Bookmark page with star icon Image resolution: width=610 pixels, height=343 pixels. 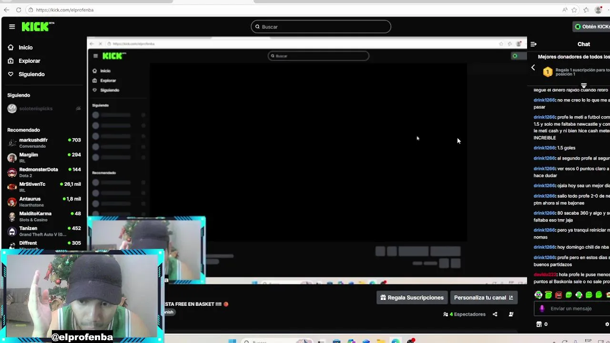(x=574, y=10)
